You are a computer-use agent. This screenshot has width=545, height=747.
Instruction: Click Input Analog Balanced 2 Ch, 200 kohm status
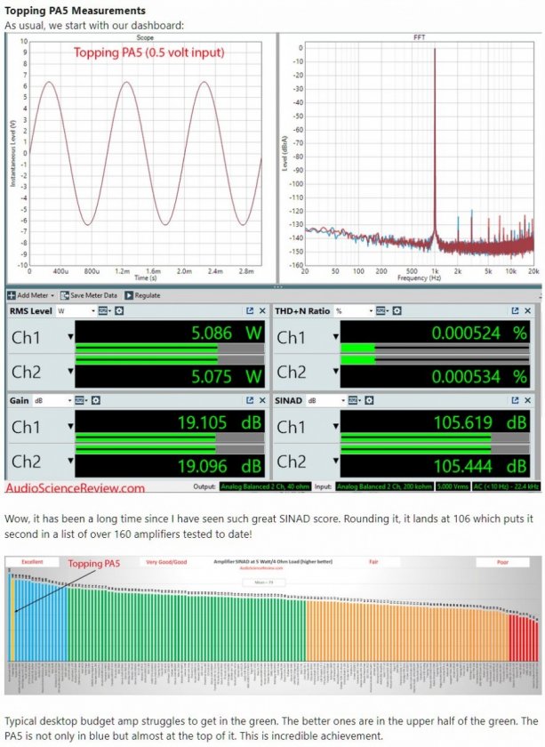384,486
